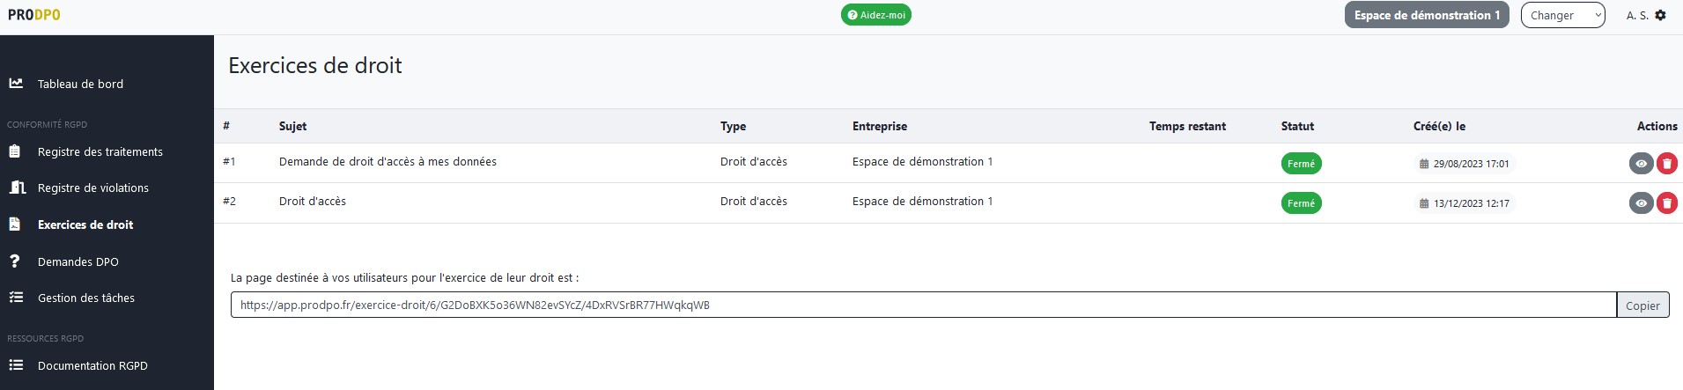Click the Fermé status badge of request #2
Image resolution: width=1683 pixels, height=390 pixels.
point(1301,203)
